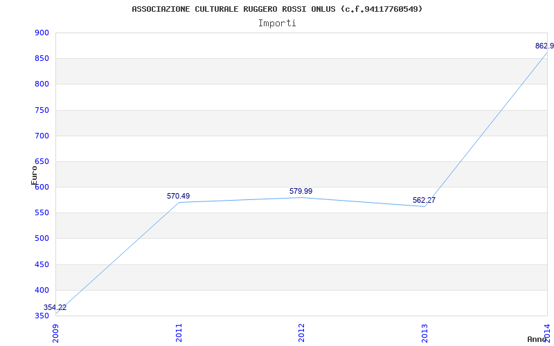Click the 900 y-axis value
The width and height of the screenshot is (554, 346).
[42, 33]
